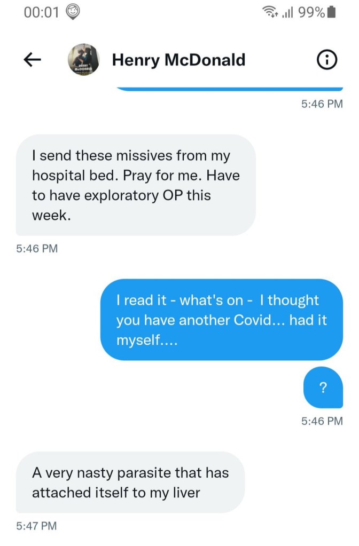
Task: Select the 'hospital bed' message bubble
Action: (135, 185)
